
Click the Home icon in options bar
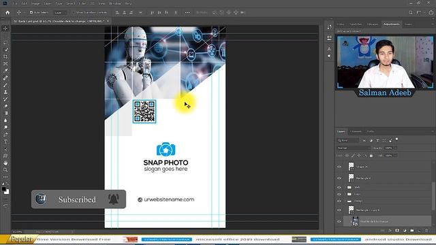point(7,12)
